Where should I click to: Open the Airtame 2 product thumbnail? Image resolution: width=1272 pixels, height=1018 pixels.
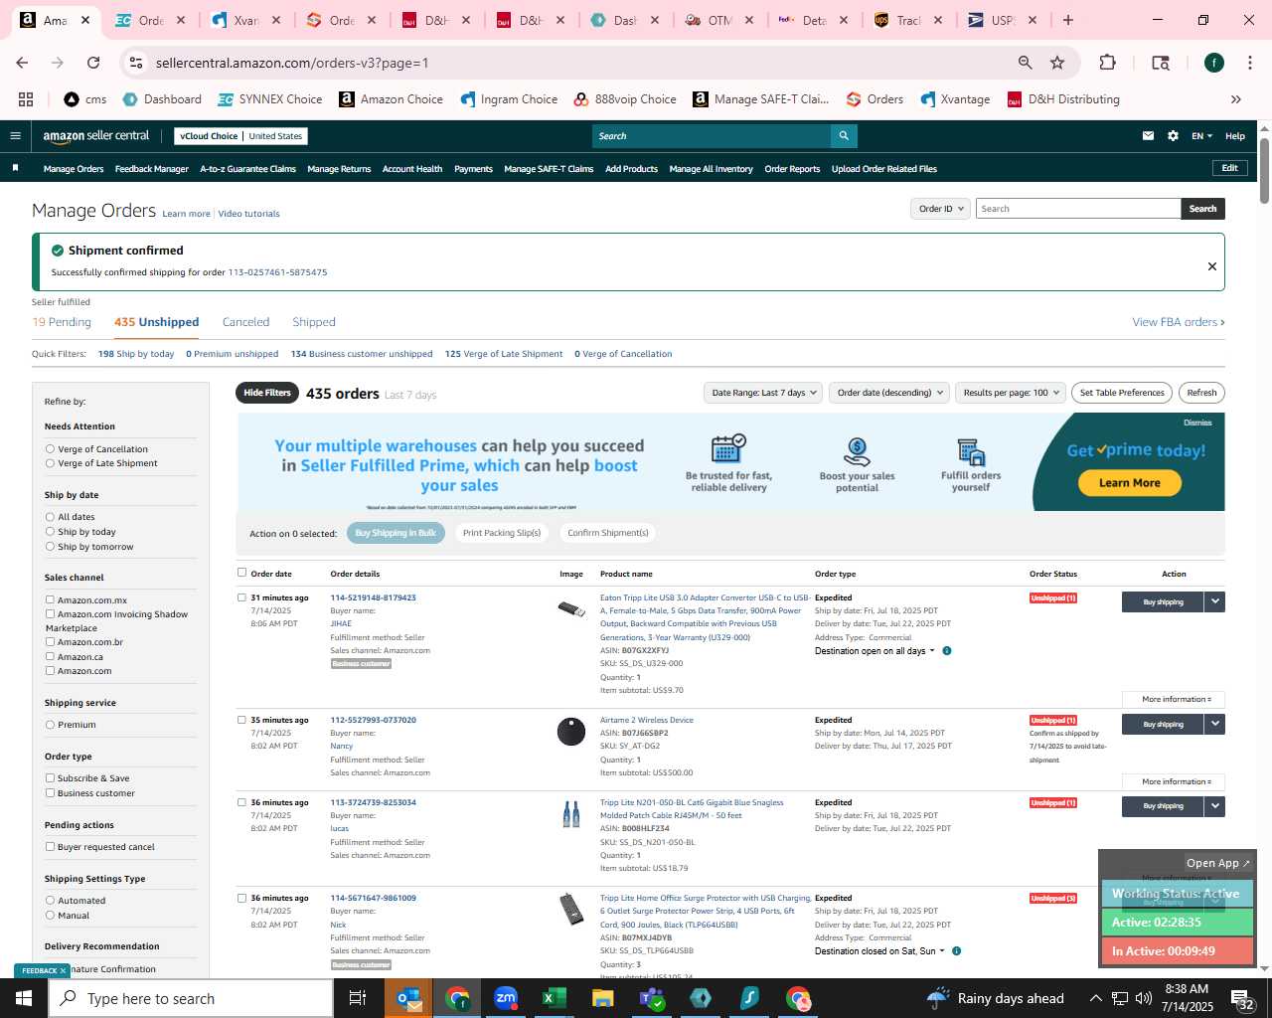pos(571,732)
